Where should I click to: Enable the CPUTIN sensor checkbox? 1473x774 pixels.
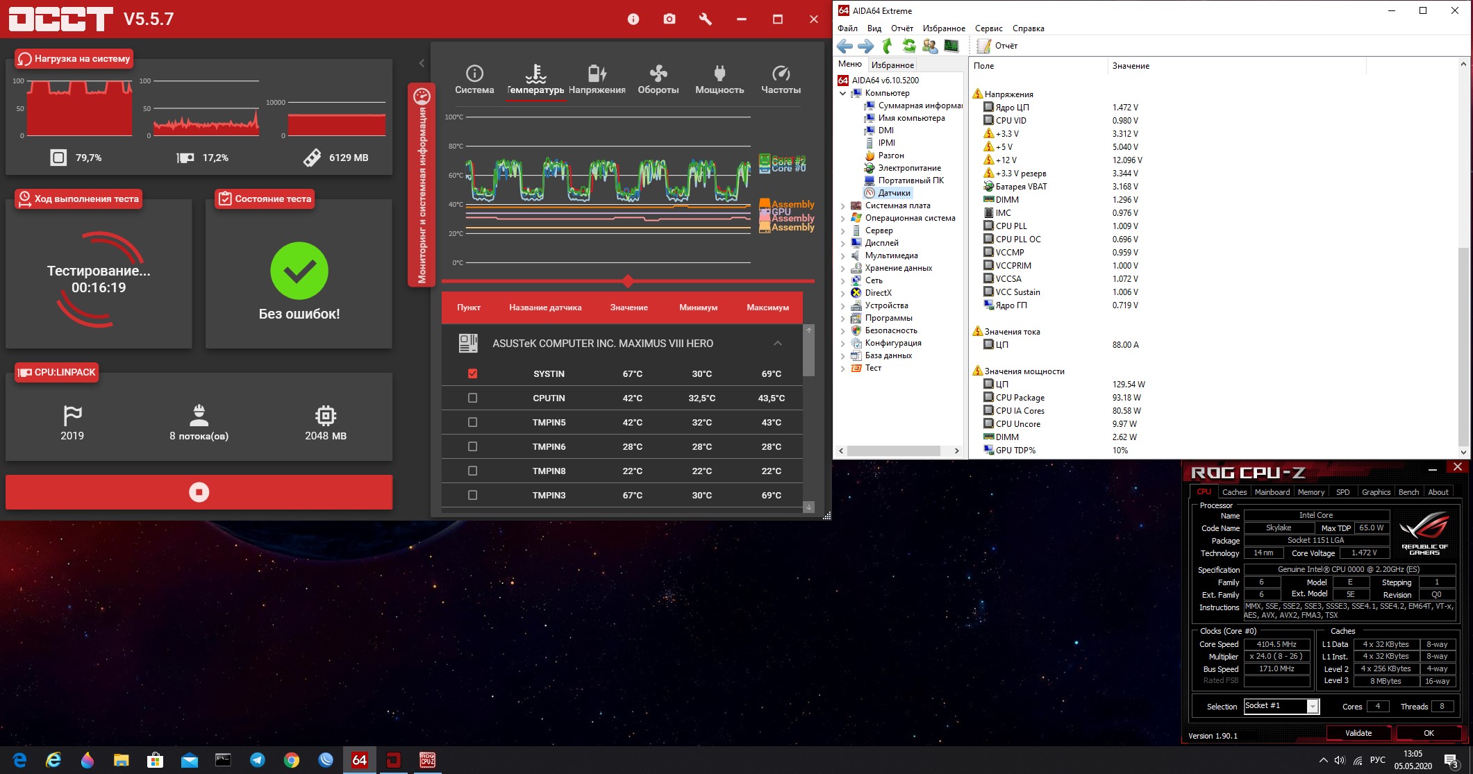point(473,398)
